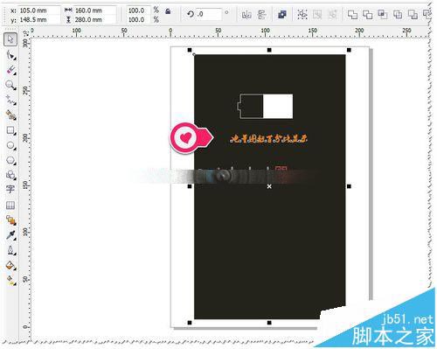Click the bottom-left selection handle
This screenshot has height=349, width=437.
[x=190, y=323]
